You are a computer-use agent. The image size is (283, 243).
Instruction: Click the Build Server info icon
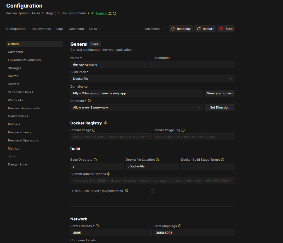(x=127, y=191)
